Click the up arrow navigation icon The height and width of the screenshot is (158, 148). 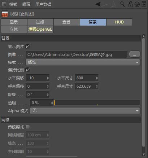(x=113, y=4)
